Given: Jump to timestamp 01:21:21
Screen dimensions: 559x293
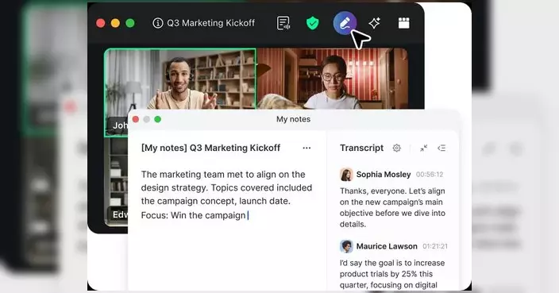Looking at the screenshot, I should [435, 246].
